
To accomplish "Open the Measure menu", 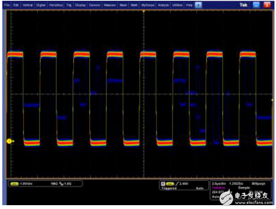I will click(x=110, y=6).
